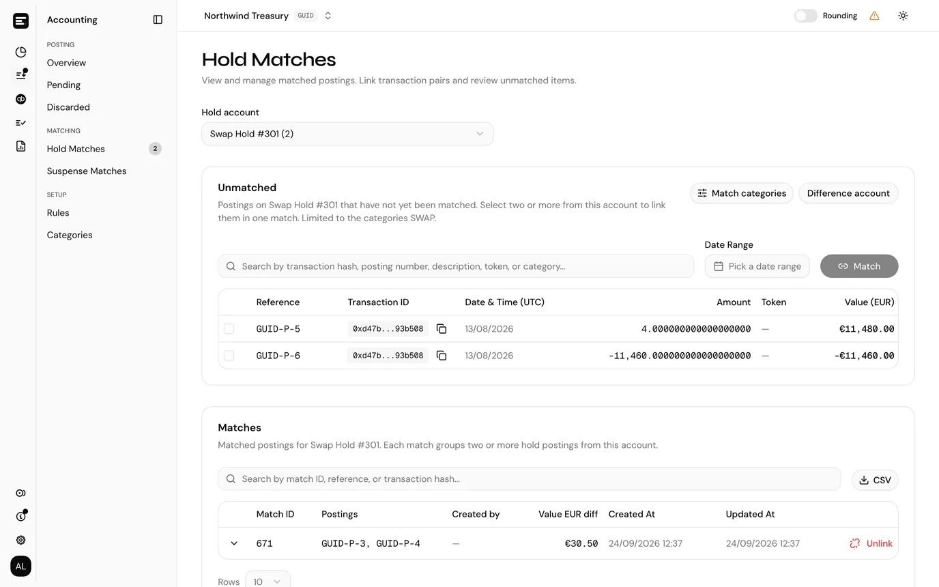Copy transaction ID for GUID-P-6
The width and height of the screenshot is (939, 587).
point(442,356)
